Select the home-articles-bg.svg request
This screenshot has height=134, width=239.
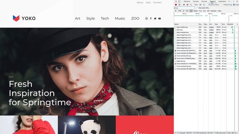tap(184, 66)
